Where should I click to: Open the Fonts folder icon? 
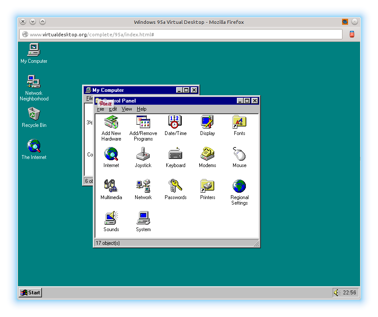pyautogui.click(x=239, y=122)
